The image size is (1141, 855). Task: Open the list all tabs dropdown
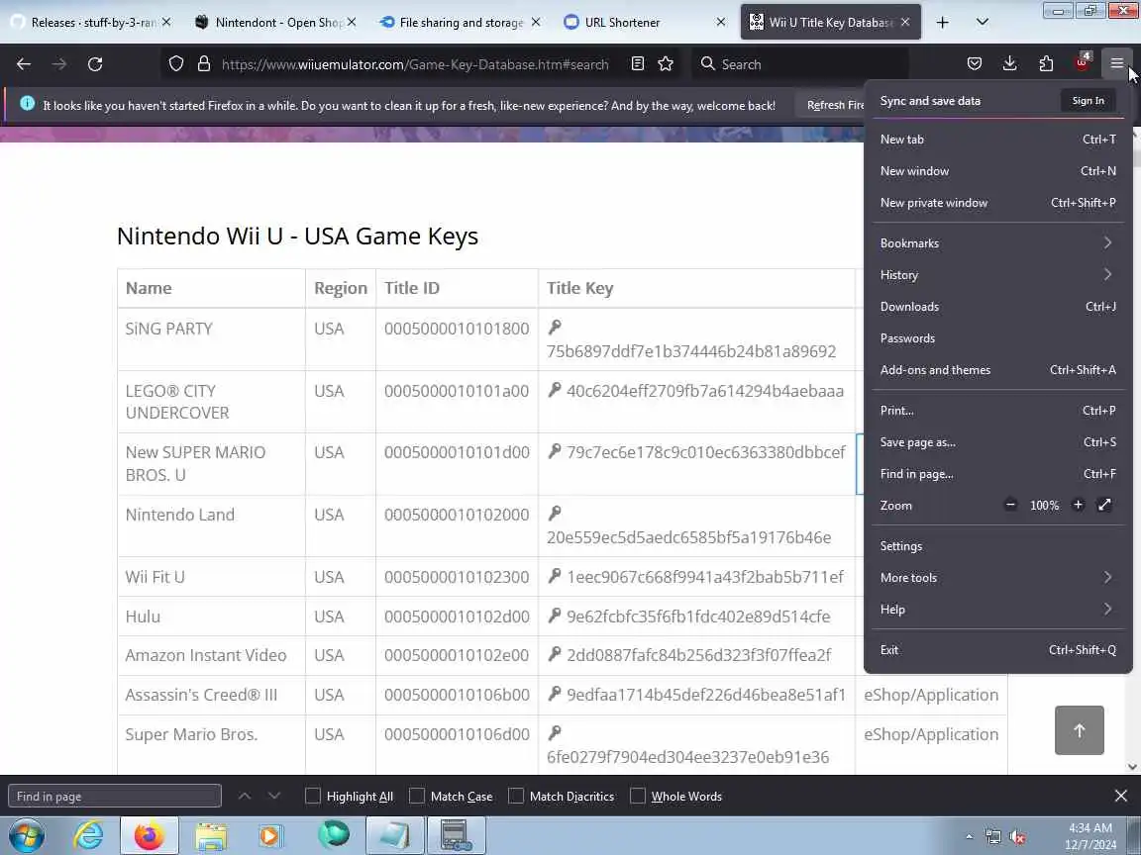(982, 23)
